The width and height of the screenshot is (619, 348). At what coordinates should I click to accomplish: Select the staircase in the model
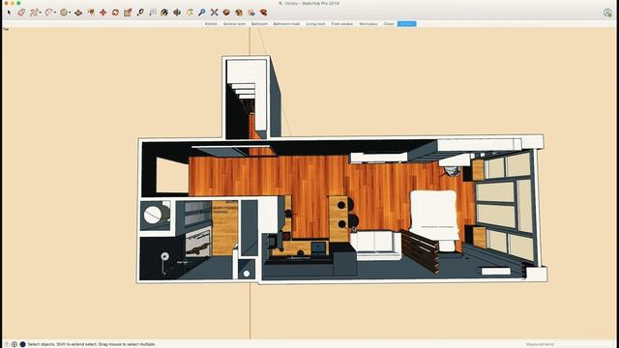[243, 92]
